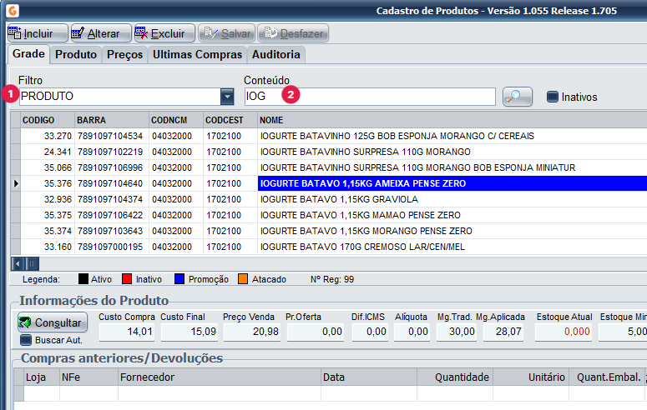The width and height of the screenshot is (647, 410).
Task: Click barcode cell 7891097102219
Action: click(x=111, y=152)
